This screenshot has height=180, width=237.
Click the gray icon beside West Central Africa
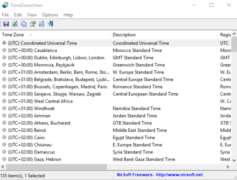pos(4,101)
